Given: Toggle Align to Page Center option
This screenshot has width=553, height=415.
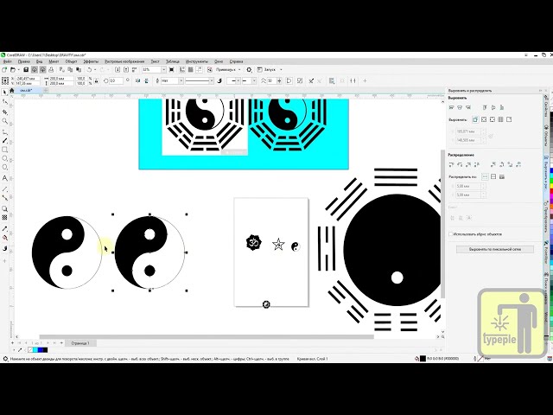Looking at the screenshot, I should [493, 119].
